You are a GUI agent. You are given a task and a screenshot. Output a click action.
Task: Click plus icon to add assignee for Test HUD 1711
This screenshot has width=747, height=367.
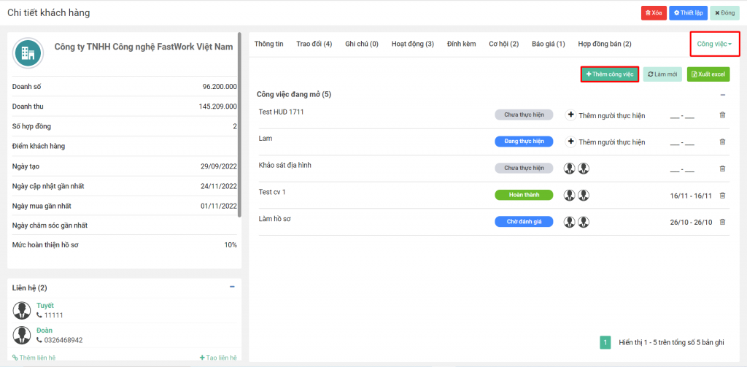pos(570,115)
